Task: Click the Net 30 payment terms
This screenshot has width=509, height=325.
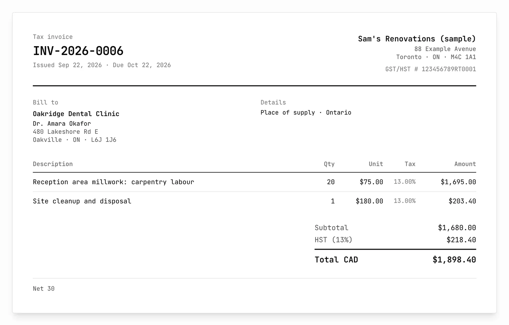Action: (44, 289)
